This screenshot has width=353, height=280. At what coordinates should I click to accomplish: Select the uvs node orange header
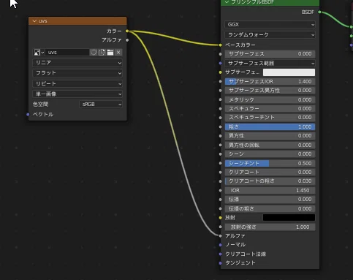tap(77, 21)
